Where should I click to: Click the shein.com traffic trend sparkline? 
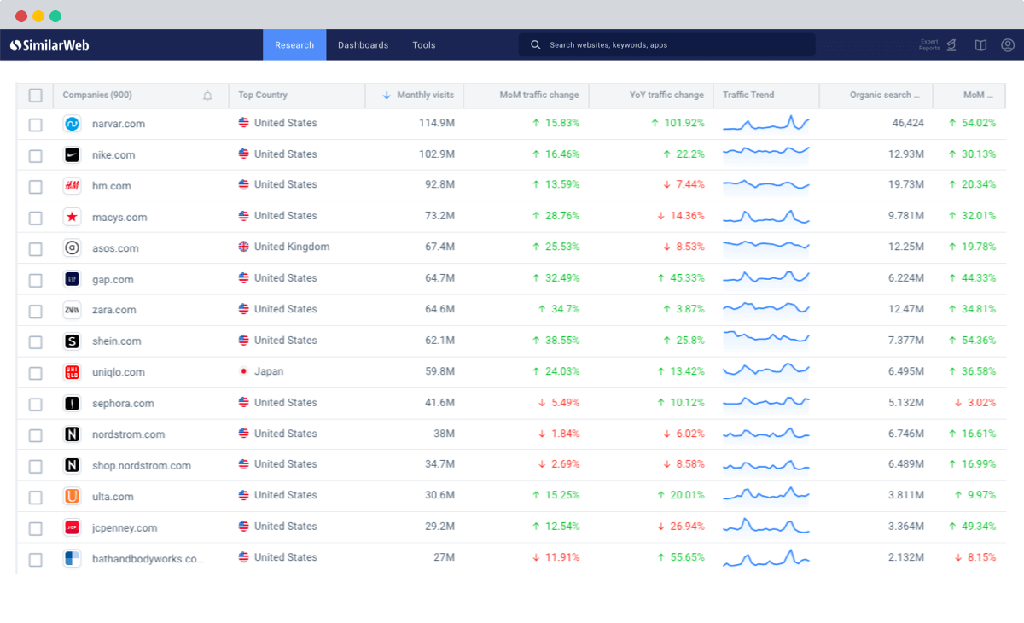tap(766, 341)
